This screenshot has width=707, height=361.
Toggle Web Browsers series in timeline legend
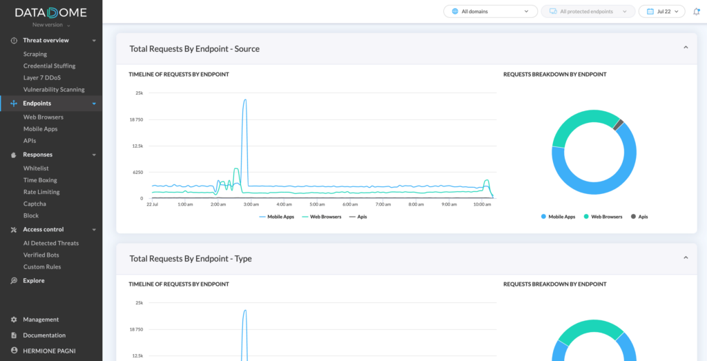point(322,217)
